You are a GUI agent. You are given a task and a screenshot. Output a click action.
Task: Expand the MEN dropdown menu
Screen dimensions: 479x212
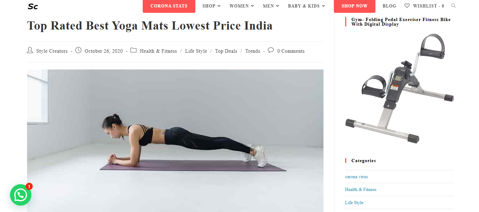271,6
